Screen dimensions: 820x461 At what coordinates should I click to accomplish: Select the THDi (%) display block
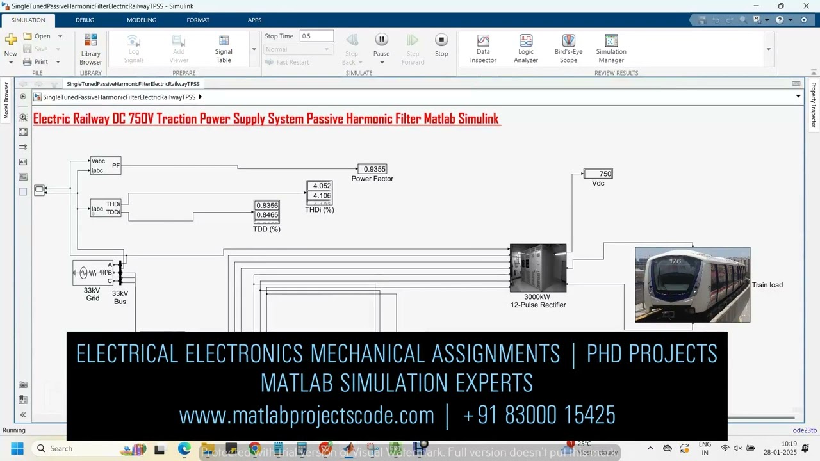320,193
